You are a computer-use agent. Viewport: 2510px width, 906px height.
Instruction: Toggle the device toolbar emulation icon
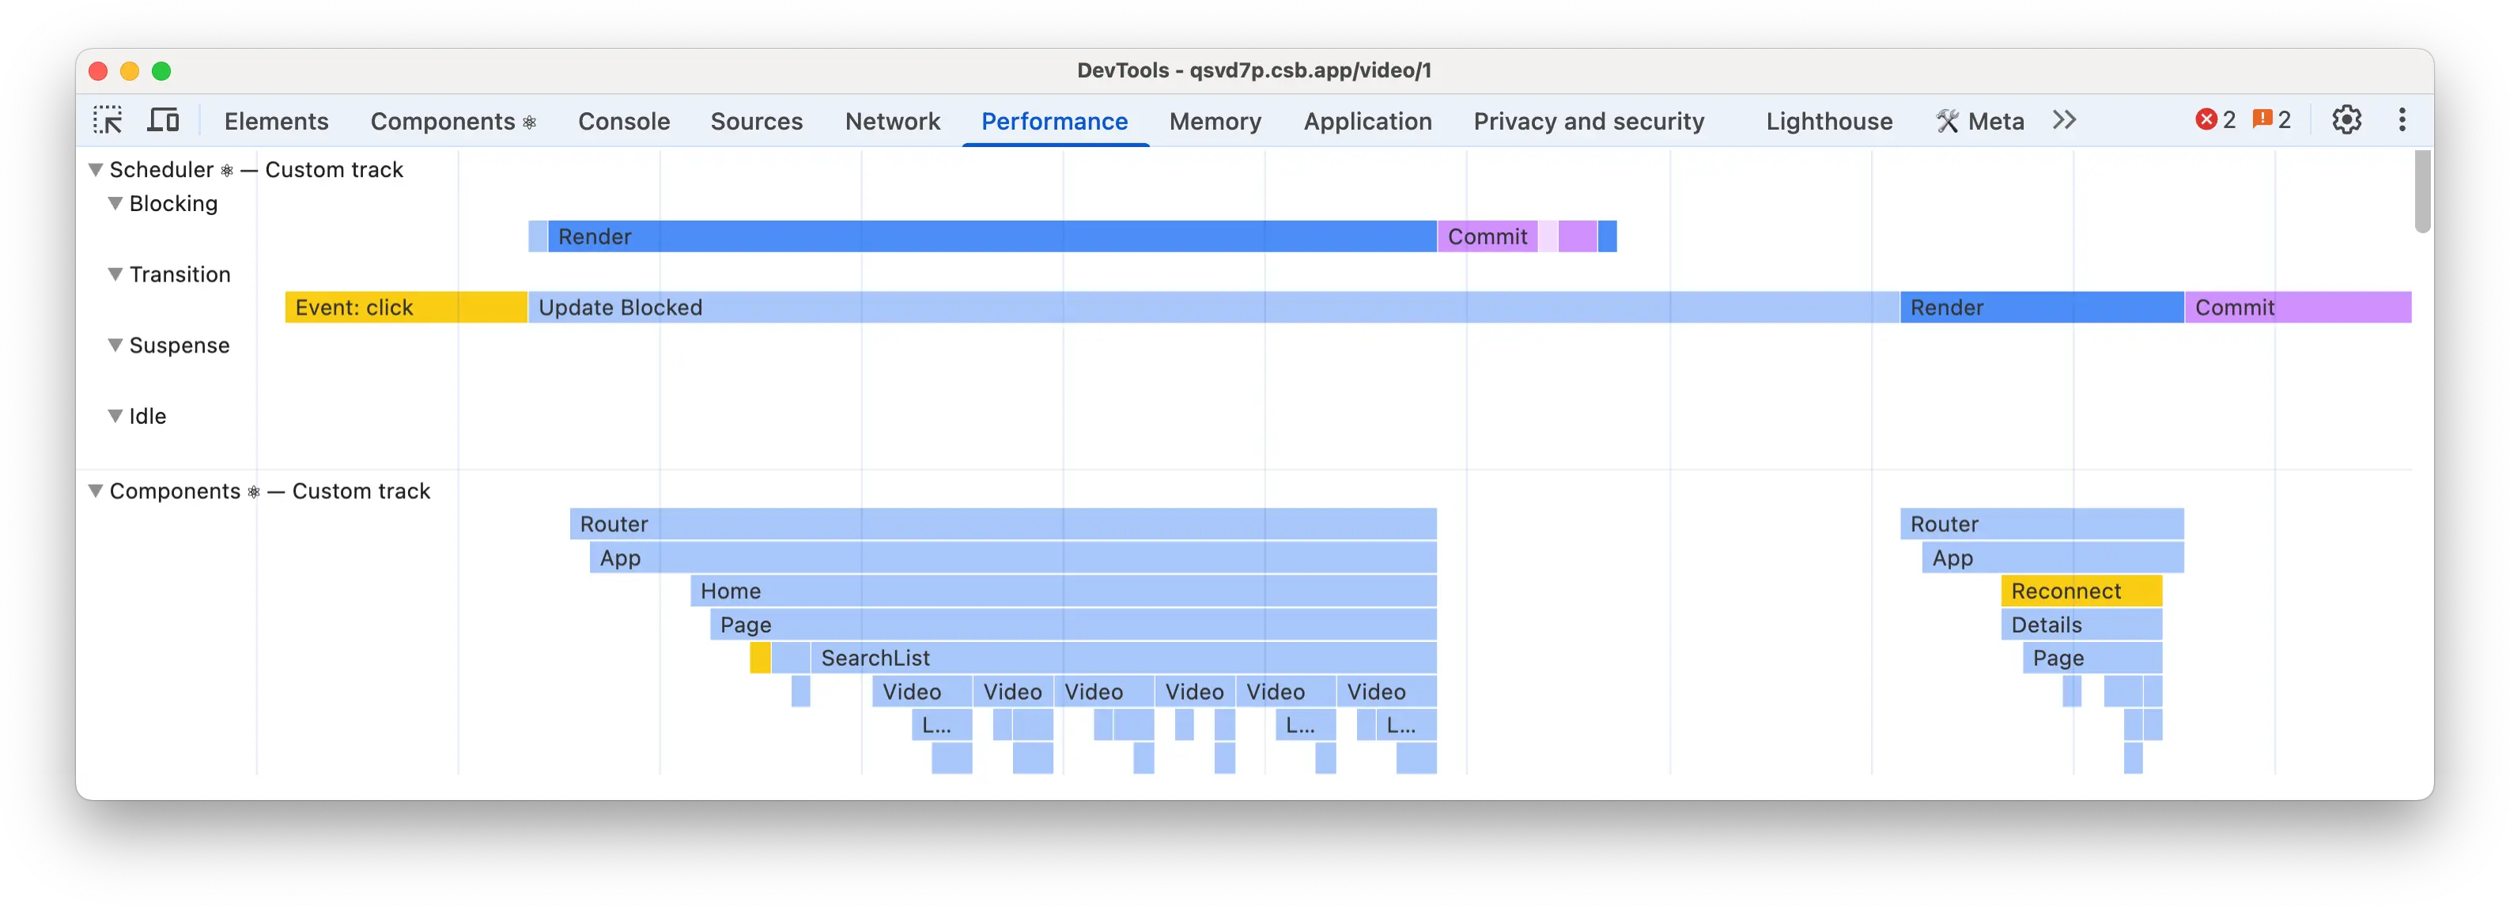[x=164, y=120]
